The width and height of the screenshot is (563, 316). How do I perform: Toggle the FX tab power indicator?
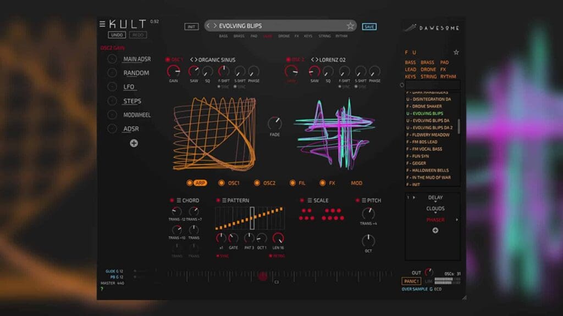point(322,183)
